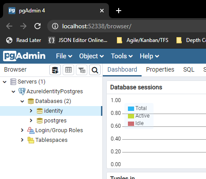This screenshot has height=179, width=206.
Task: Open the Tools menu
Action: coord(122,56)
